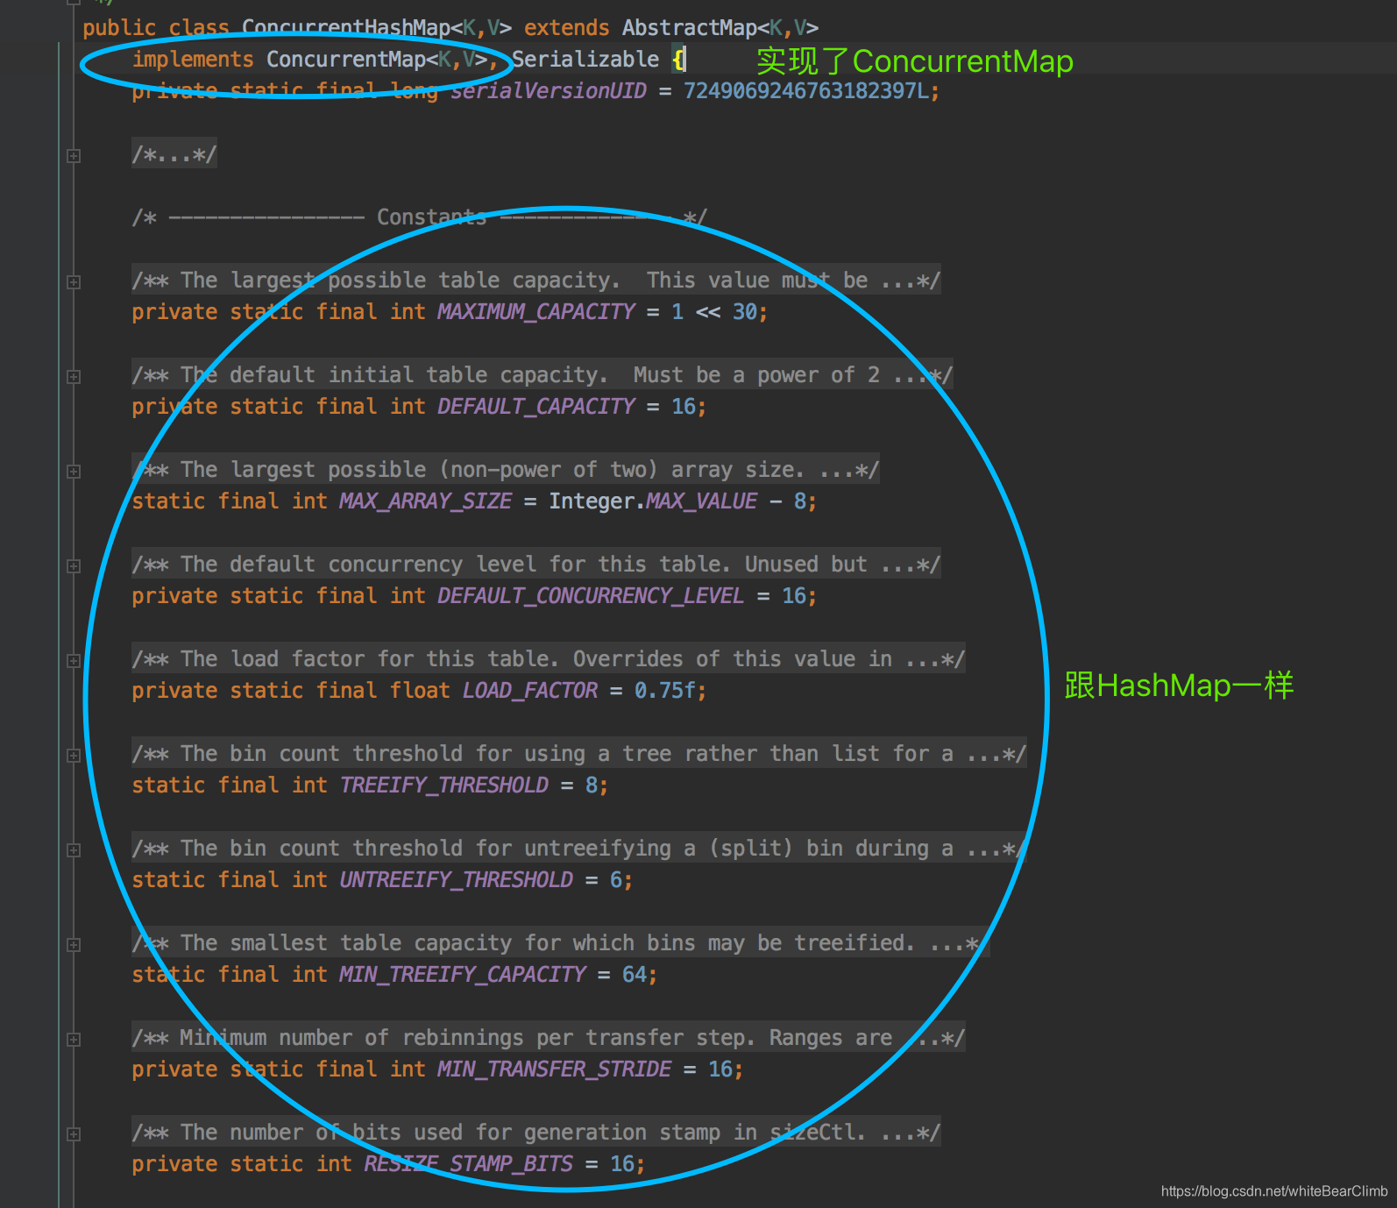Click the Serializable interface name
Viewport: 1397px width, 1208px height.
point(585,60)
